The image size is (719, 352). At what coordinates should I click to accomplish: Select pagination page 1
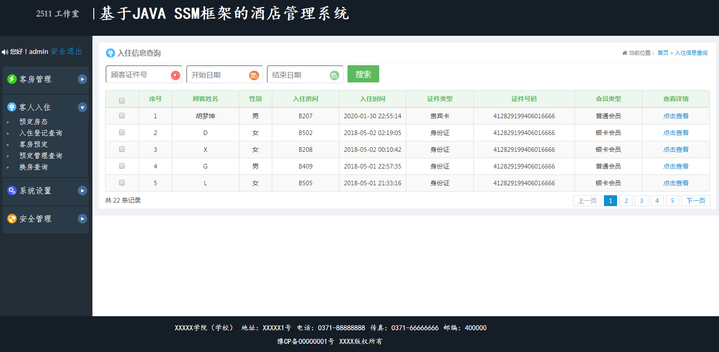pyautogui.click(x=611, y=201)
